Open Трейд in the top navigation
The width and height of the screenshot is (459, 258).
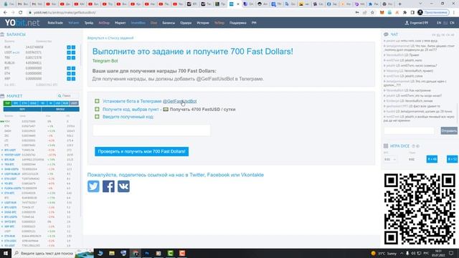(89, 23)
